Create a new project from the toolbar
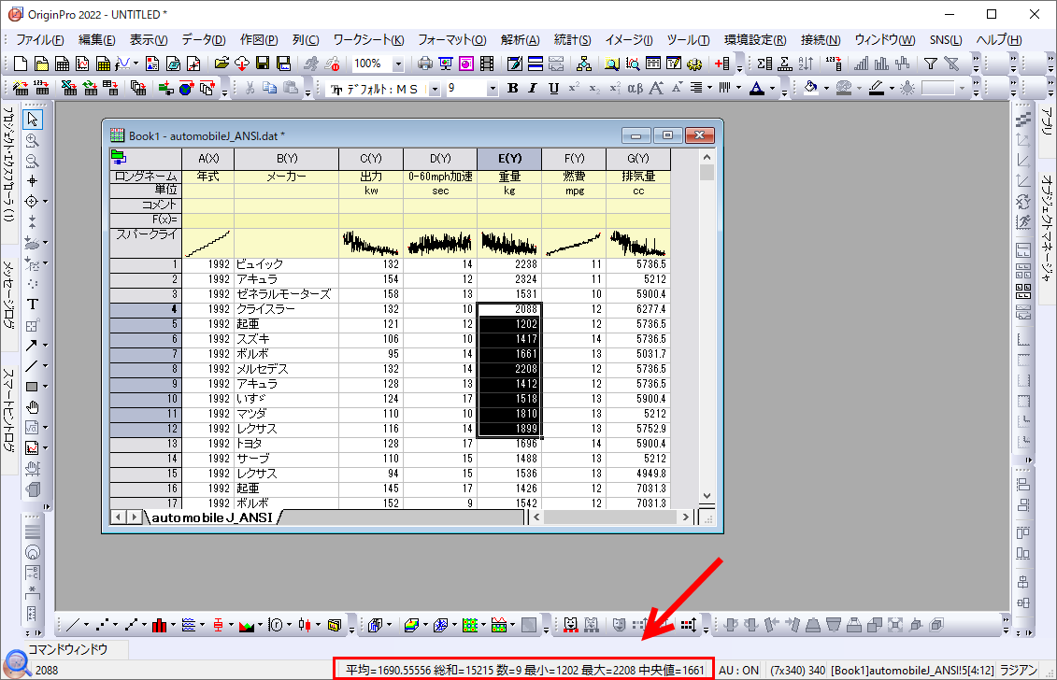Screen dimensions: 1057x680 [21, 64]
